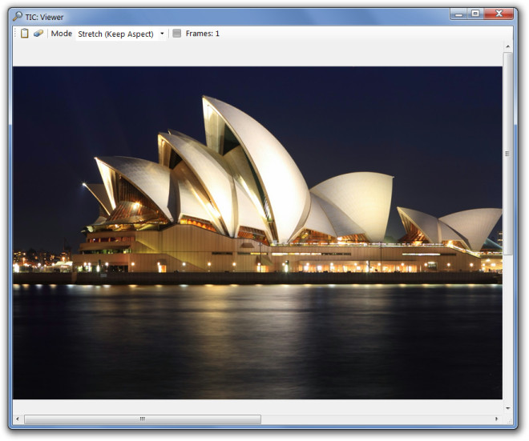Minimize the TIC: Viewer window
529x441 pixels.
(x=458, y=14)
